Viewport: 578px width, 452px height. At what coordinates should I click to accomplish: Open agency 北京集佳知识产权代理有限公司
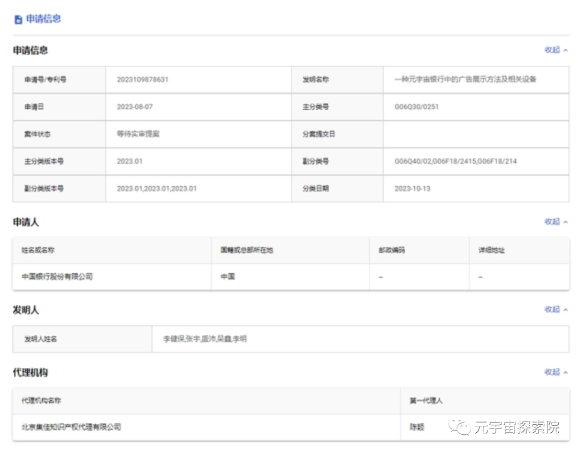click(71, 427)
